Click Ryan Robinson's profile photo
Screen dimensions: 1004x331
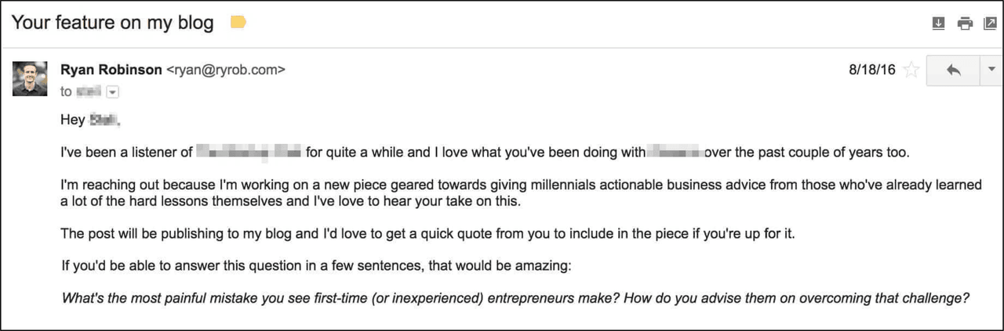point(30,78)
